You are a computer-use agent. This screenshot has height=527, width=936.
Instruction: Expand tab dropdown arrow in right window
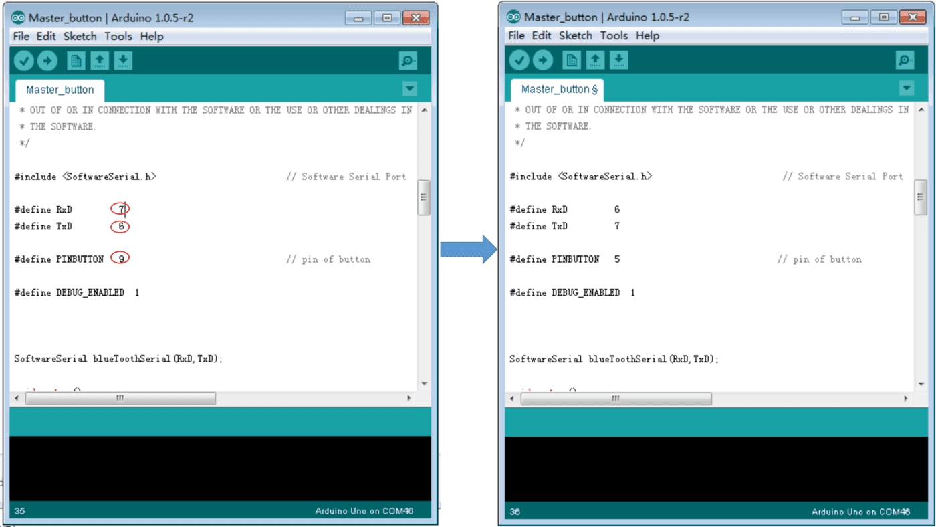click(x=907, y=88)
